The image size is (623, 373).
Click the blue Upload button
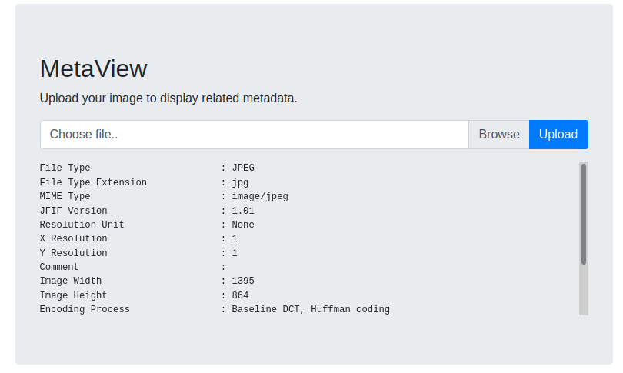[558, 135]
